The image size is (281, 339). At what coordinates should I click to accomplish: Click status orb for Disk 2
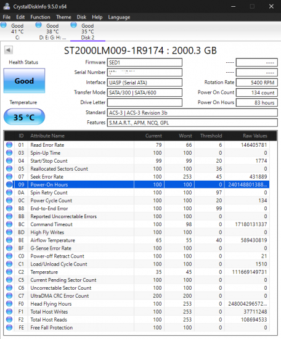[73, 25]
